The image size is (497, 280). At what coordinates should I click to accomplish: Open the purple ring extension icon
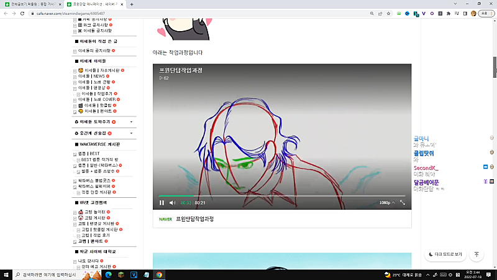(432, 14)
